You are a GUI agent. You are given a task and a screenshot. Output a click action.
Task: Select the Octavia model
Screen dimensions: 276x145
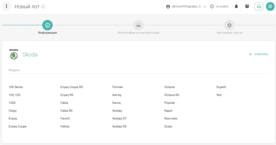170,87
